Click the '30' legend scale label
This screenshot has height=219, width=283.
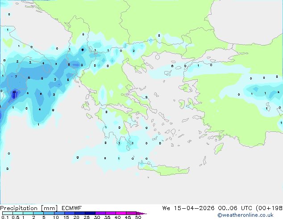click(x=97, y=217)
